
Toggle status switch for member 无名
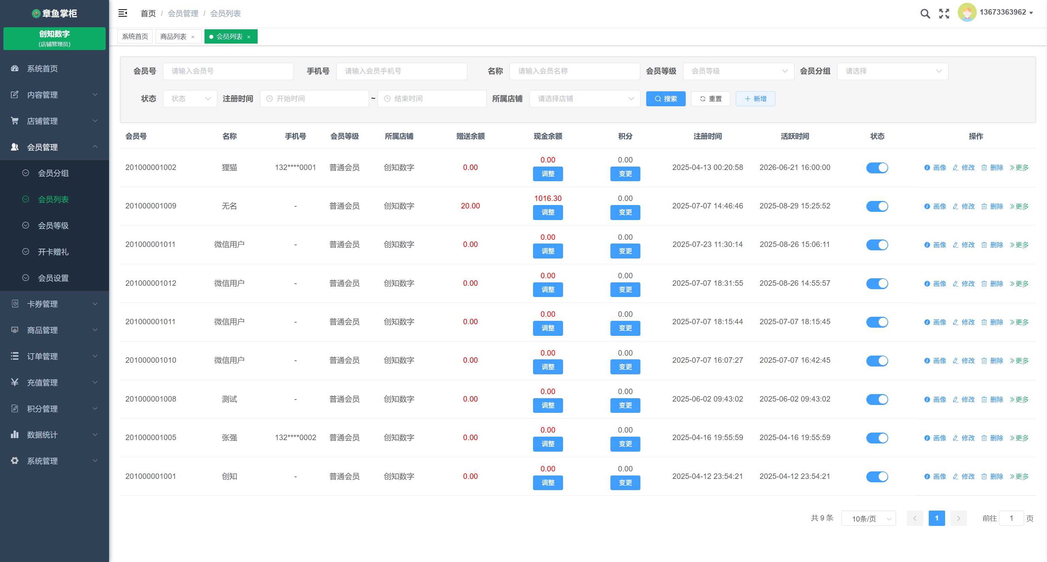[x=877, y=206]
